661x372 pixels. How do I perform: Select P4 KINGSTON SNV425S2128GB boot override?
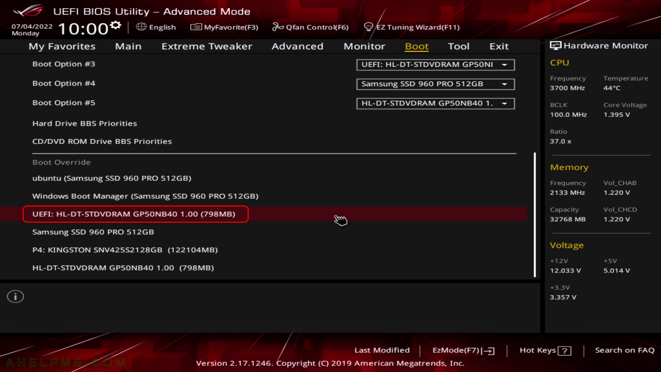click(x=125, y=249)
